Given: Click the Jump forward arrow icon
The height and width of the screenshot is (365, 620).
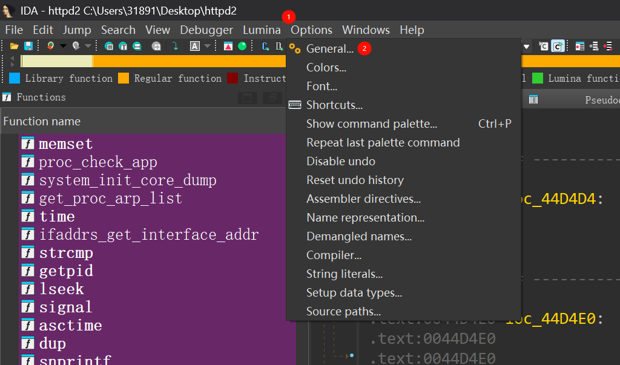Looking at the screenshot, I should (76, 46).
